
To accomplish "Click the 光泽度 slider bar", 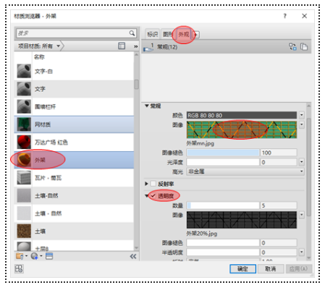I will coord(223,162).
